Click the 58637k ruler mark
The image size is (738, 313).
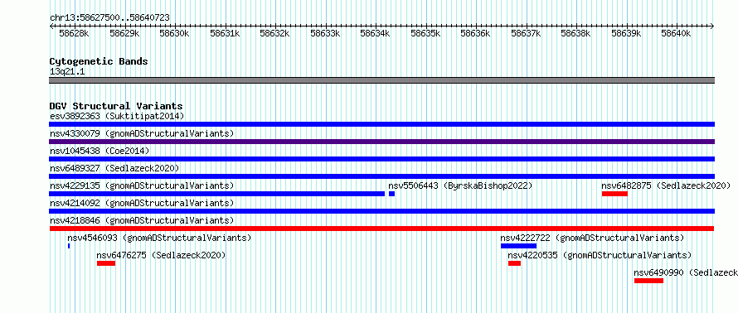pos(526,33)
